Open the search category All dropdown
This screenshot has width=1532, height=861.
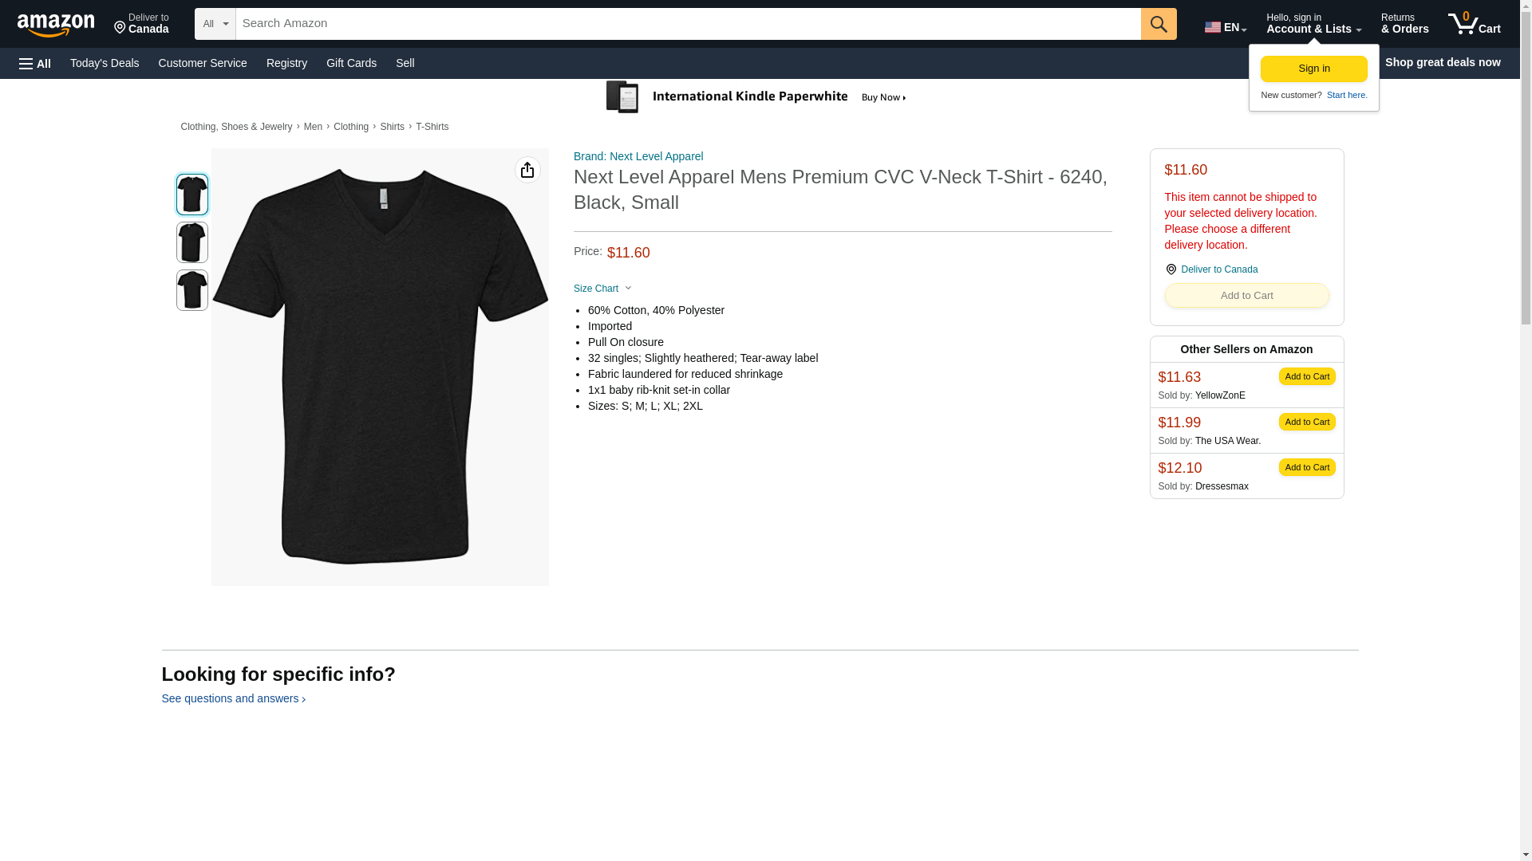tap(215, 24)
